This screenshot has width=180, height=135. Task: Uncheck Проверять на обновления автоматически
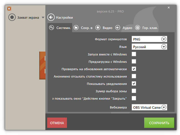[134, 69]
